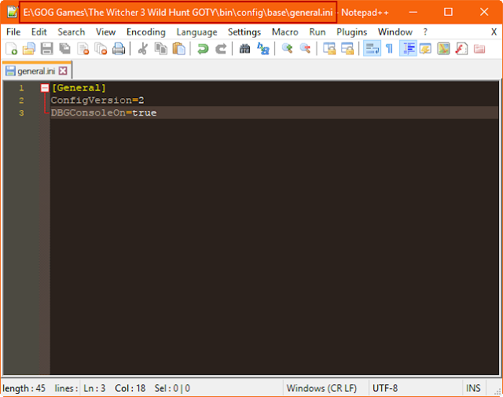The image size is (503, 397).
Task: Print the document with printer icon
Action: coord(119,49)
